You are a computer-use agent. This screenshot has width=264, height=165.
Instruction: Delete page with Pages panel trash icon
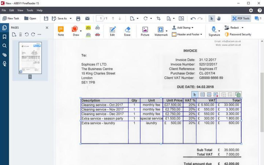click(20, 35)
